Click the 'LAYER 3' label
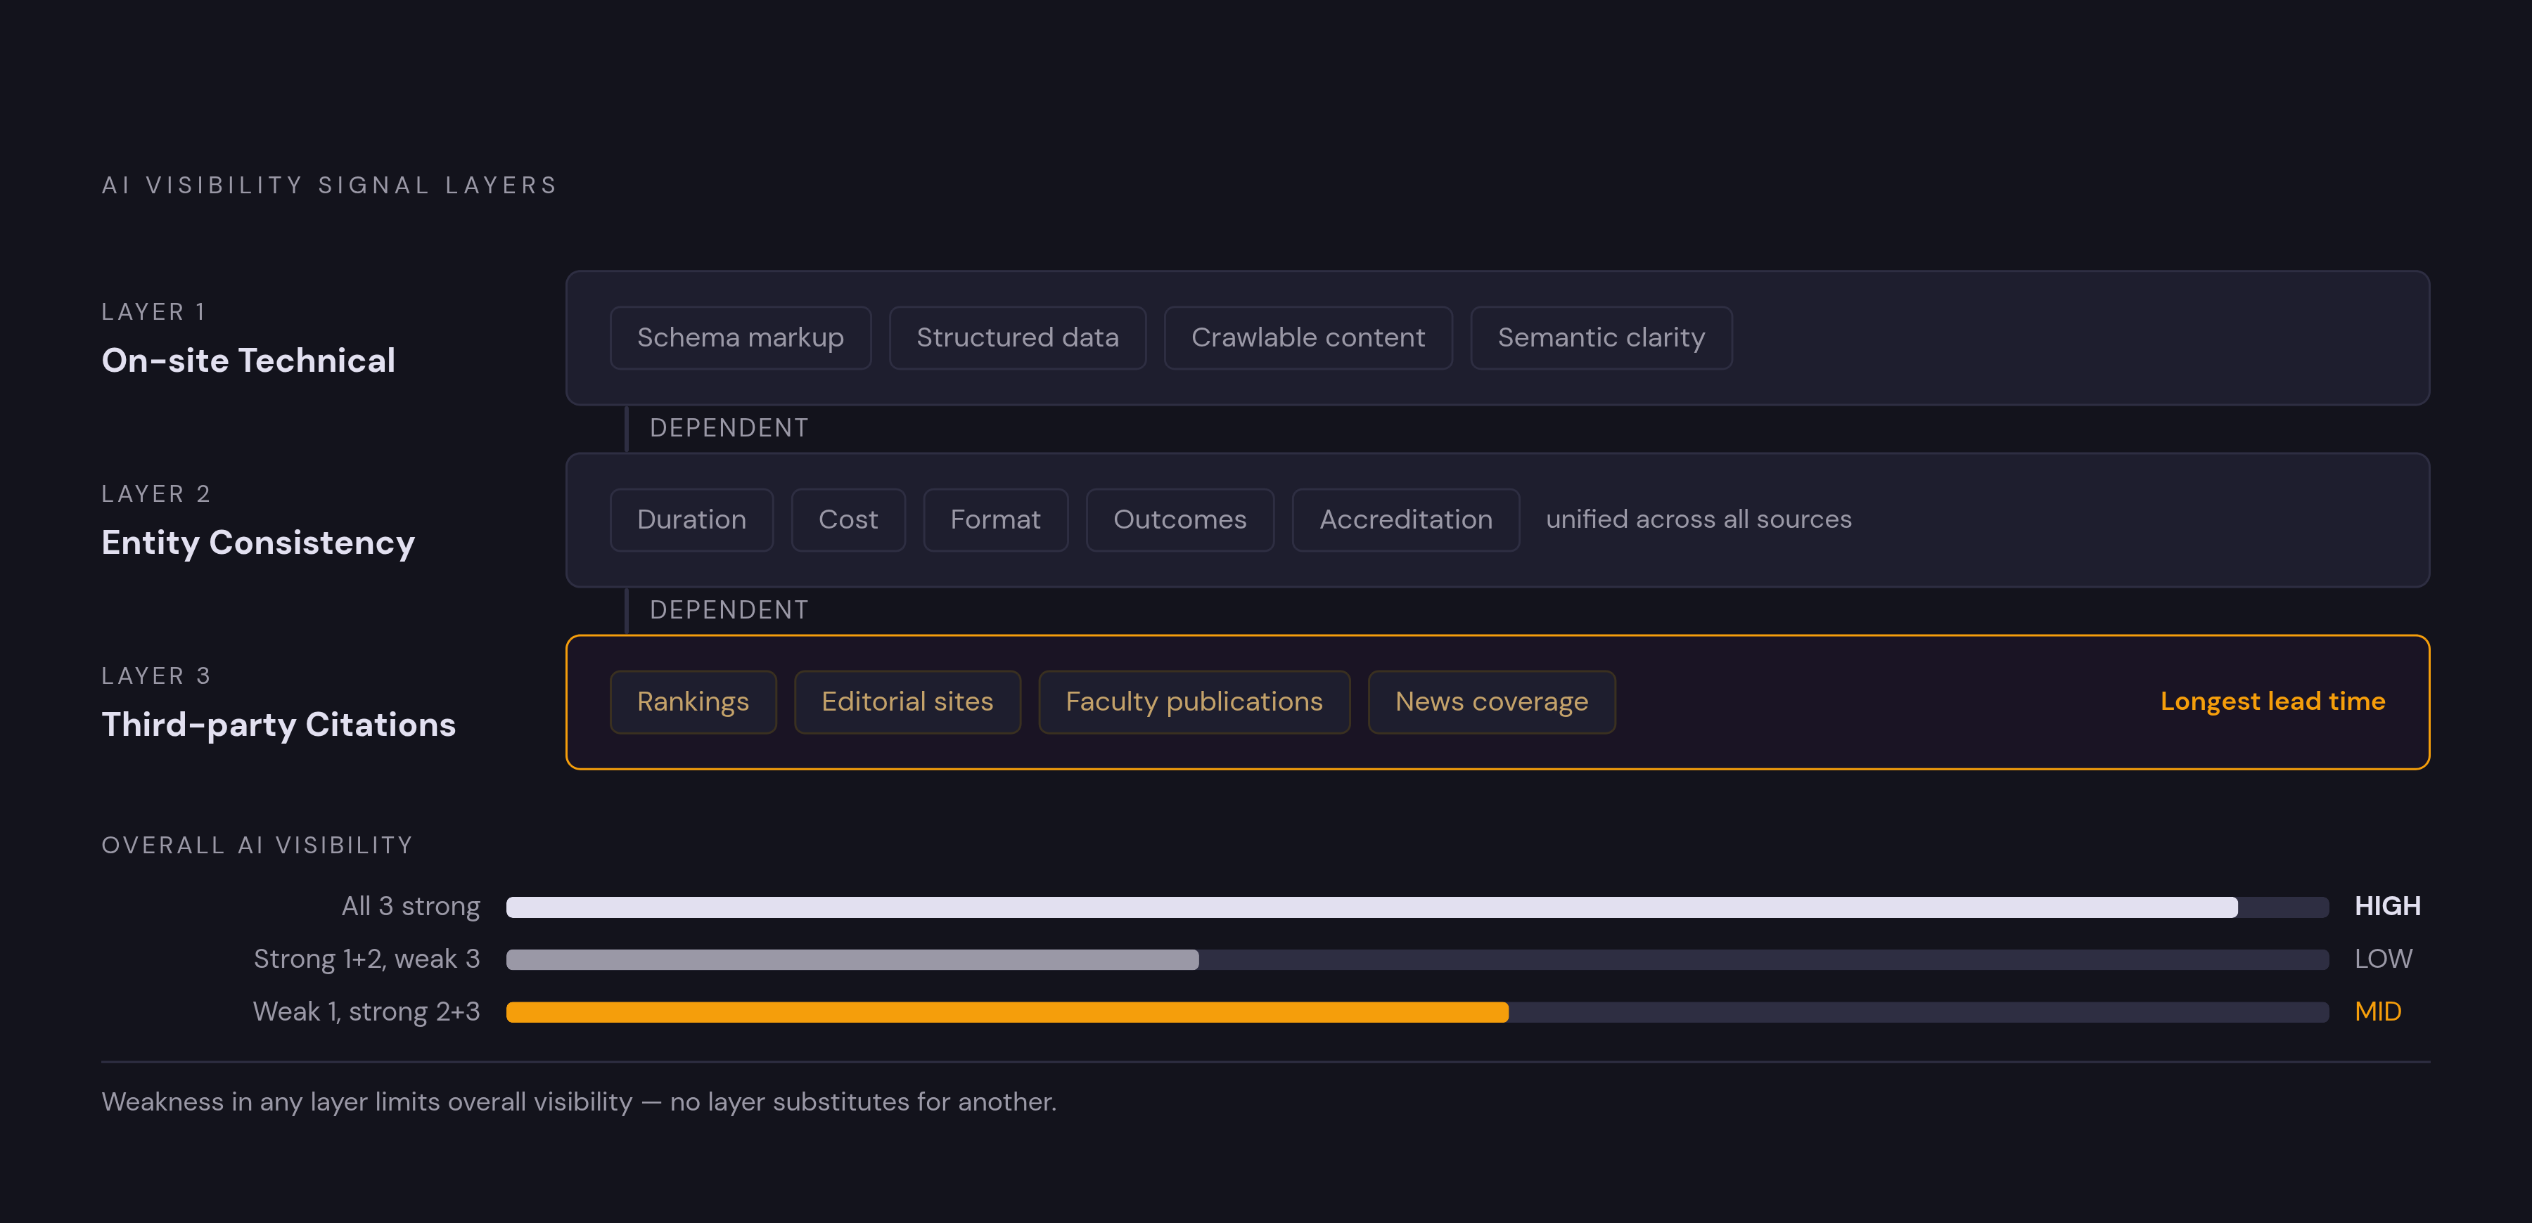This screenshot has width=2532, height=1223. pyautogui.click(x=156, y=676)
